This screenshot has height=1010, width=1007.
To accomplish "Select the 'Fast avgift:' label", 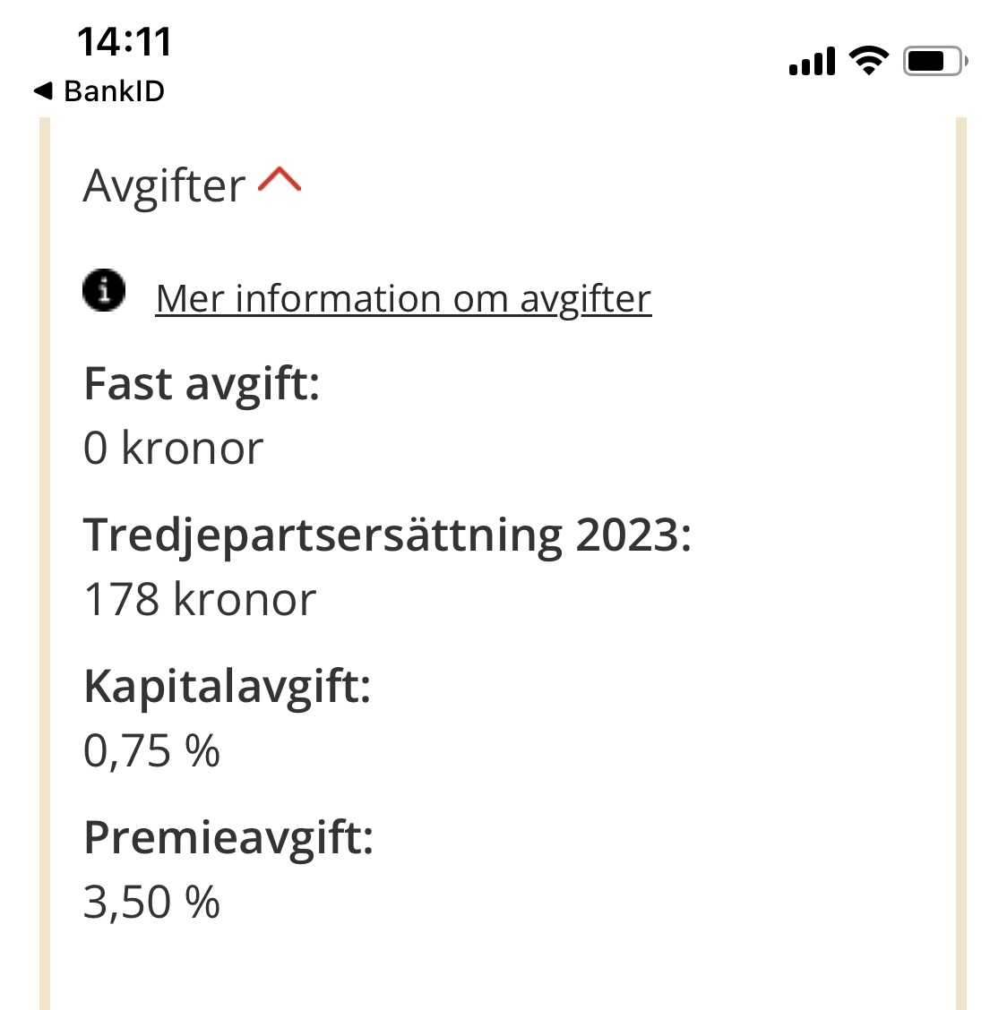I will [x=202, y=384].
